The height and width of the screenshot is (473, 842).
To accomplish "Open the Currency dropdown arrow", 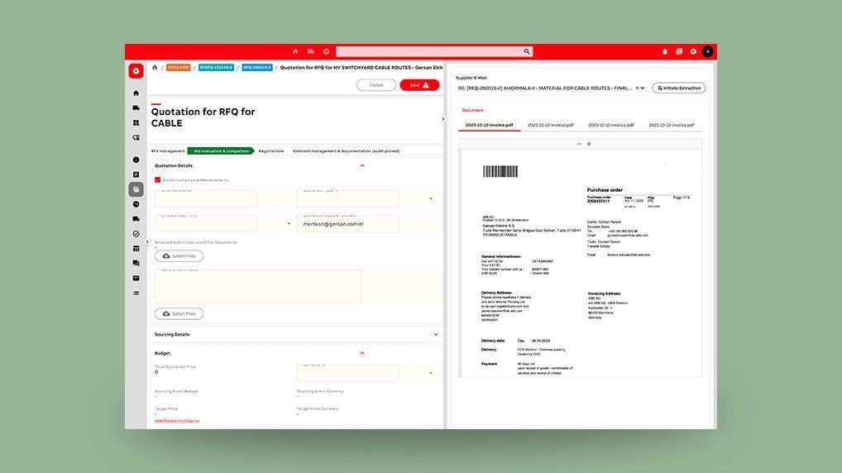I will pyautogui.click(x=431, y=373).
